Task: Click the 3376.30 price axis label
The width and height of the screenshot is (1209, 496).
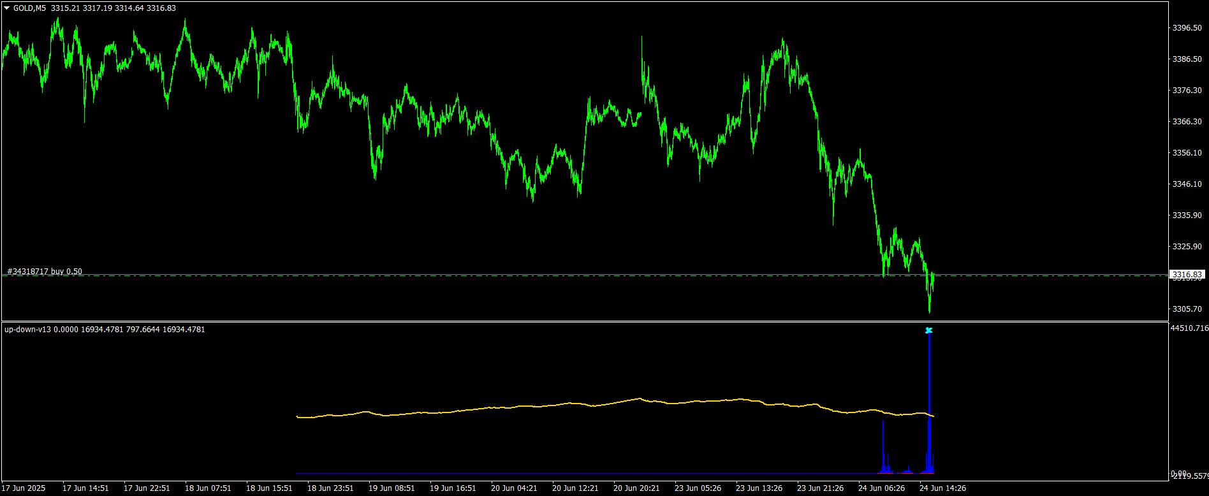Action: pyautogui.click(x=1187, y=91)
